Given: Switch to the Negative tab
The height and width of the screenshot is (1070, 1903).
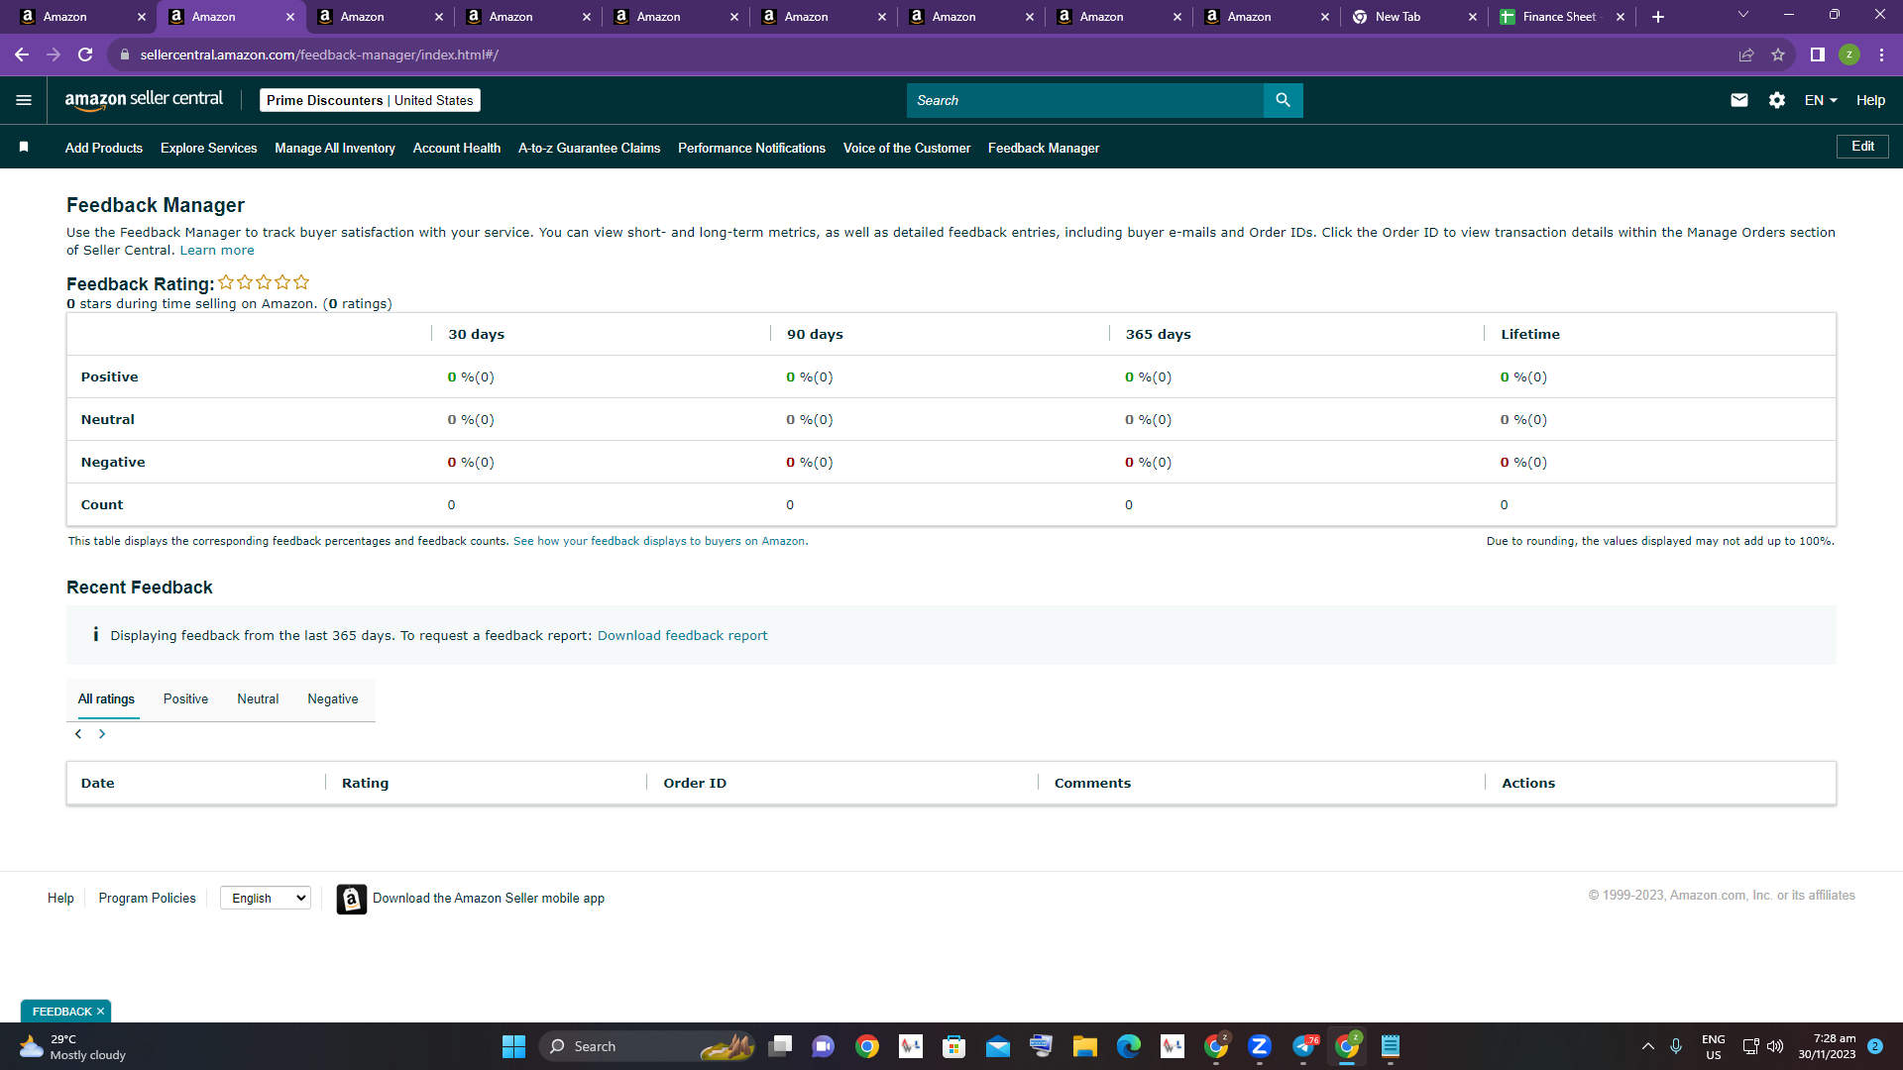Looking at the screenshot, I should (x=333, y=699).
